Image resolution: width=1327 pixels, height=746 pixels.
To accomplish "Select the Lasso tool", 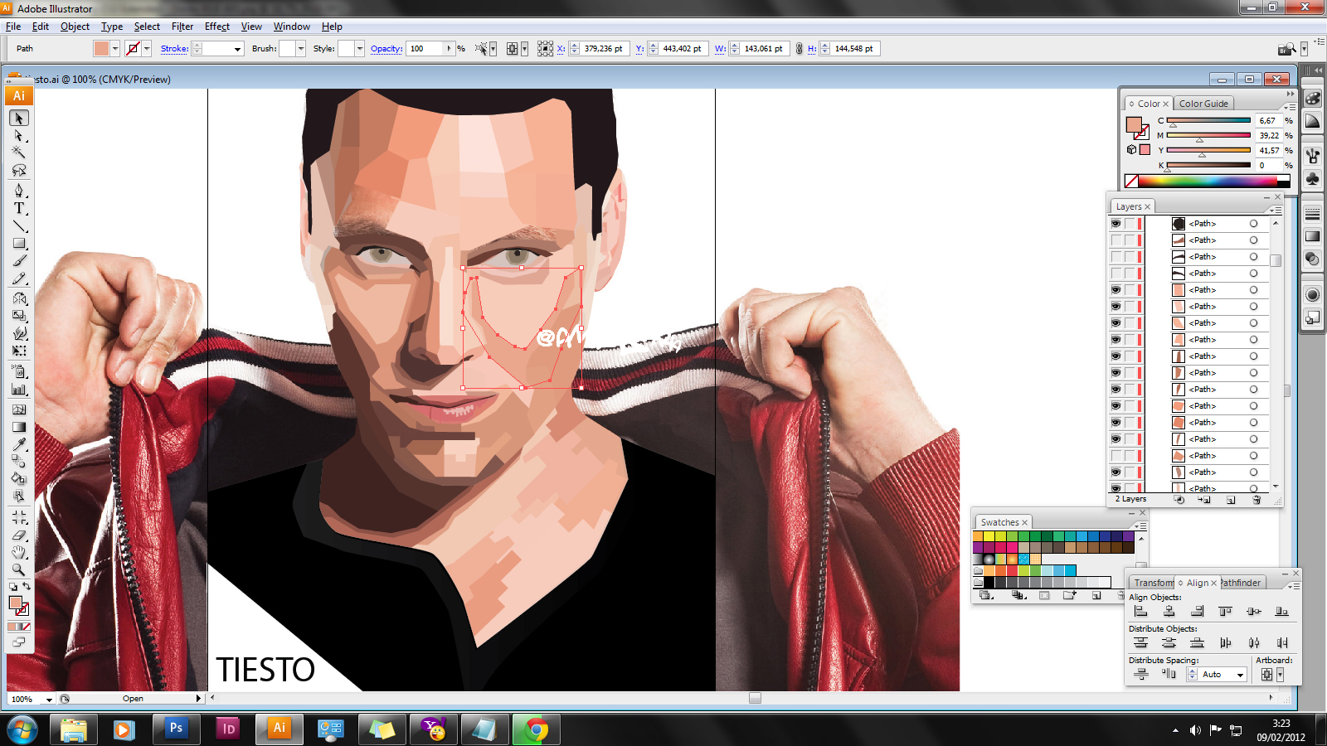I will (19, 170).
